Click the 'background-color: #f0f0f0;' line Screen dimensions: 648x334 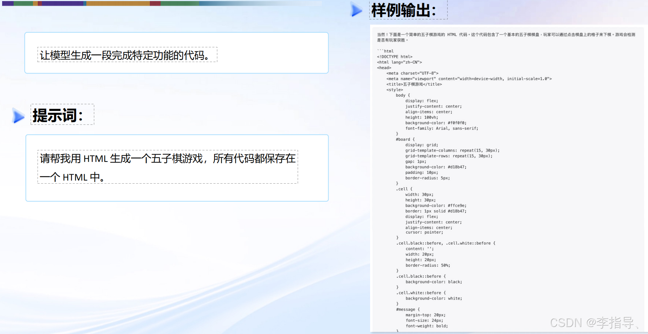[436, 123]
